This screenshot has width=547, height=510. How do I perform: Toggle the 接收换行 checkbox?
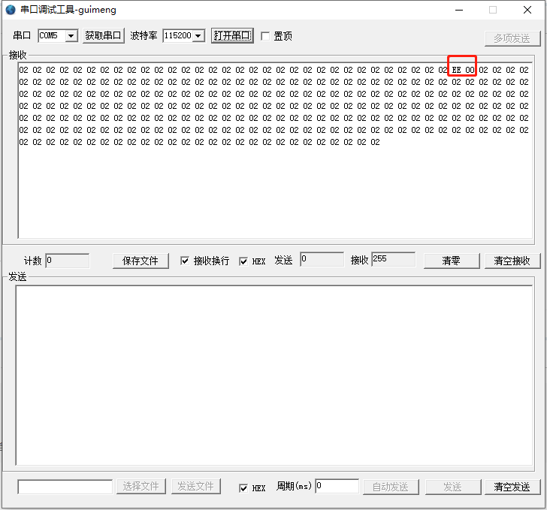pos(186,261)
